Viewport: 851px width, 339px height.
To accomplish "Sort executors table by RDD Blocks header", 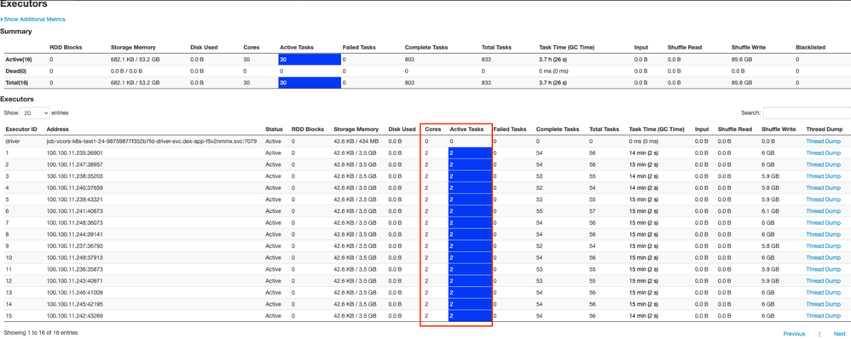I will [x=308, y=129].
